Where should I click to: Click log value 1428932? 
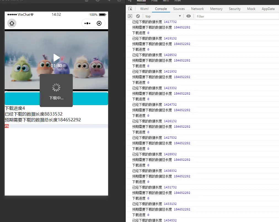click(x=170, y=154)
